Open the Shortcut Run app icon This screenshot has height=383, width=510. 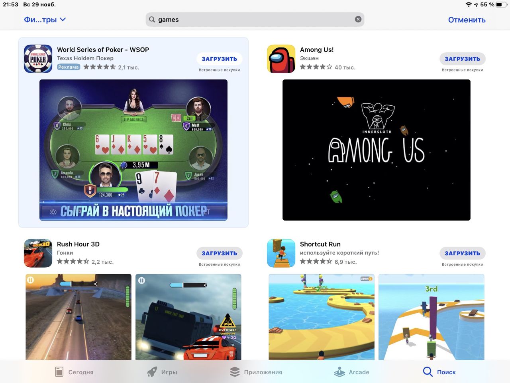click(281, 253)
